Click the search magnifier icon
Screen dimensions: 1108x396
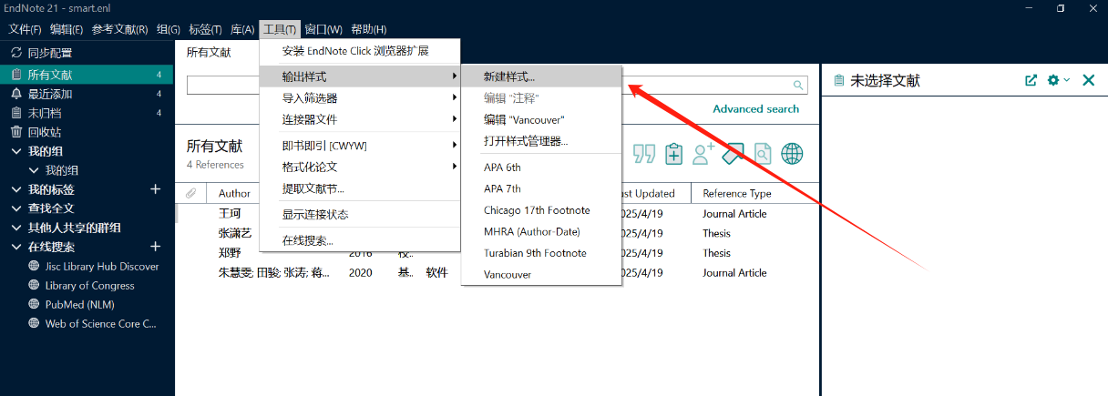798,86
